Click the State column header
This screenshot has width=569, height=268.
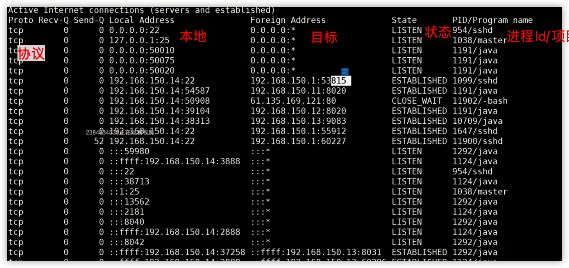pos(404,20)
